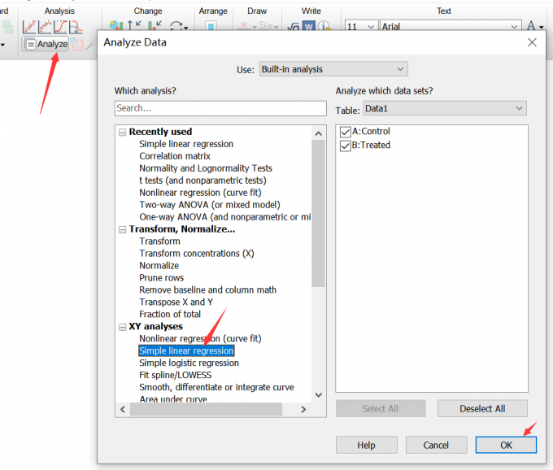This screenshot has width=553, height=470.
Task: Click the linear regression toolbar icon
Action: pyautogui.click(x=29, y=27)
